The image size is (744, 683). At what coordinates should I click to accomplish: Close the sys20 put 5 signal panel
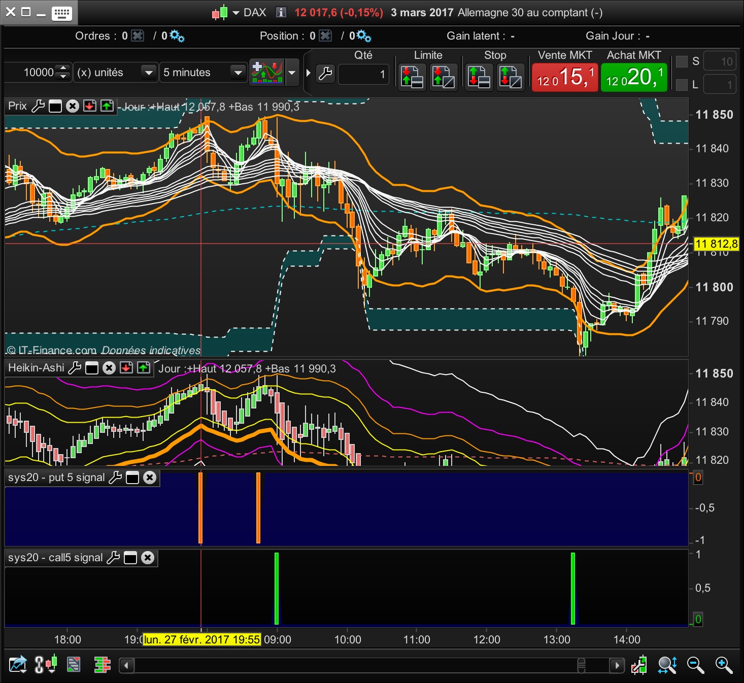150,477
